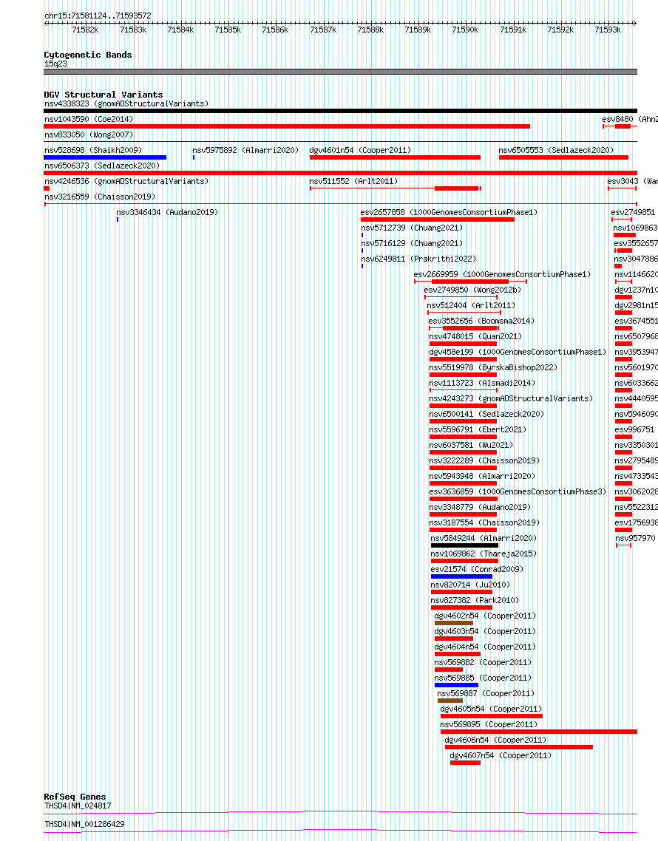Click nsv6249811 (Prakrithi2022) label

pos(418,259)
